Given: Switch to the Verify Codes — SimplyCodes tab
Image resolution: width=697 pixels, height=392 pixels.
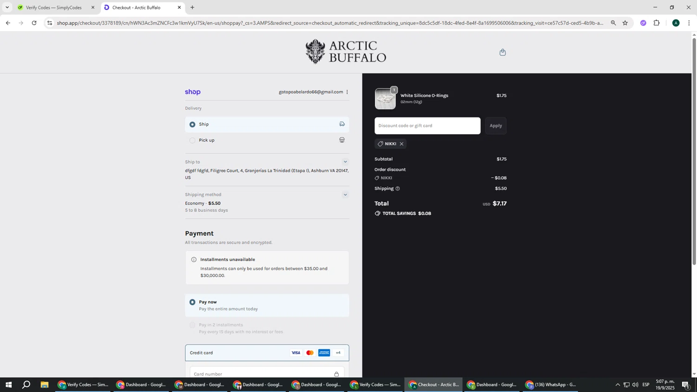Looking at the screenshot, I should coord(54,7).
